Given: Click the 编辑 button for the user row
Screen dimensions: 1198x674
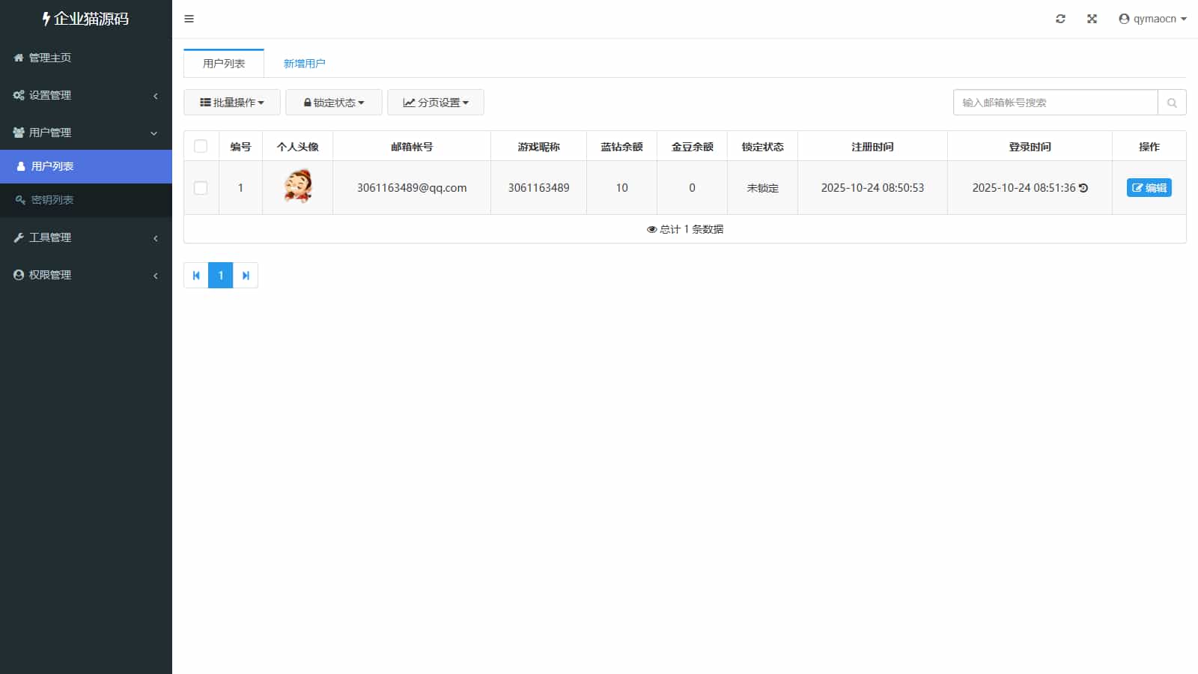Looking at the screenshot, I should point(1149,188).
